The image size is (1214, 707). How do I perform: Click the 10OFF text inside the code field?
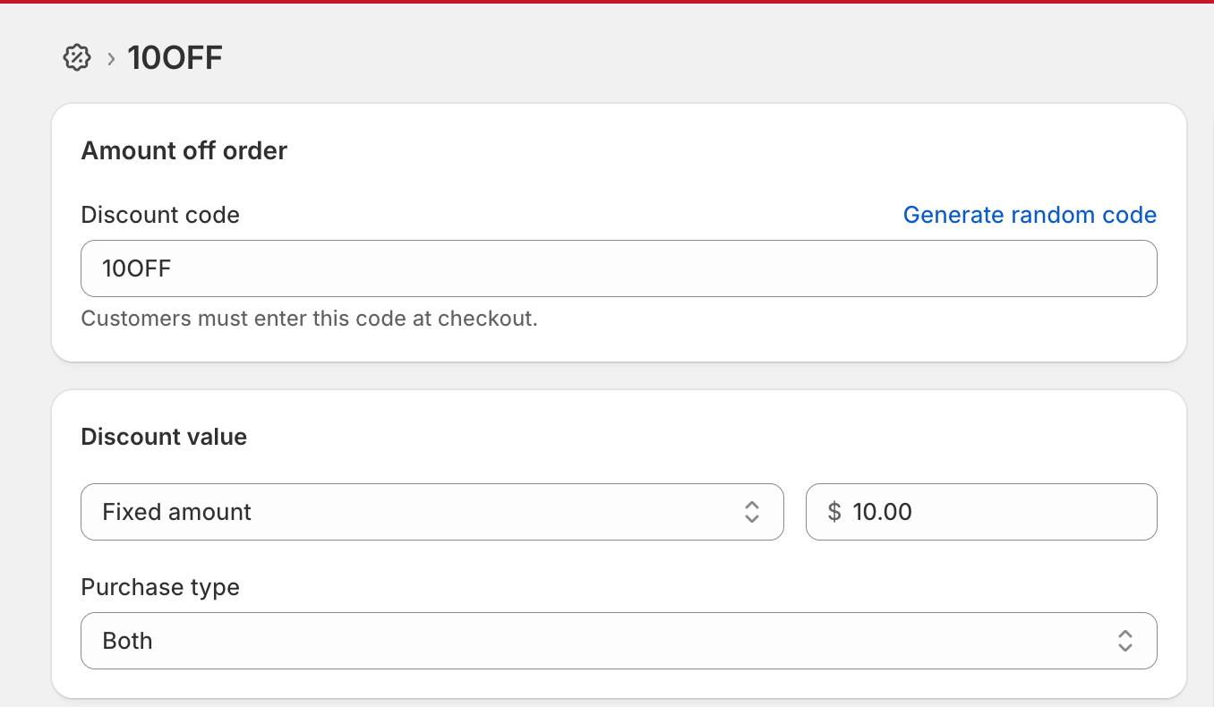tap(136, 268)
